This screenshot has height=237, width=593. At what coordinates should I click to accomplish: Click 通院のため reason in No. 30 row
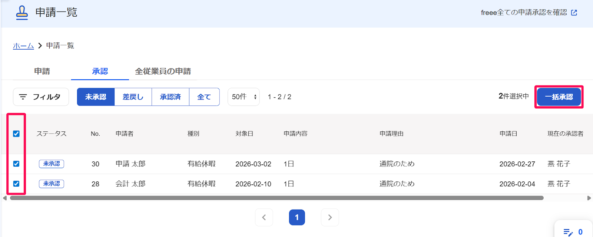pyautogui.click(x=397, y=164)
